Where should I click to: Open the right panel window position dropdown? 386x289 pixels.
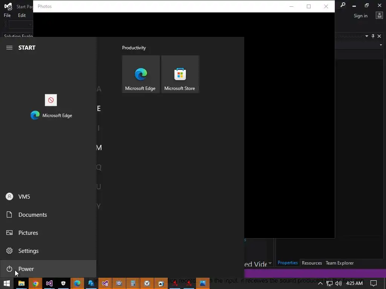[366, 36]
